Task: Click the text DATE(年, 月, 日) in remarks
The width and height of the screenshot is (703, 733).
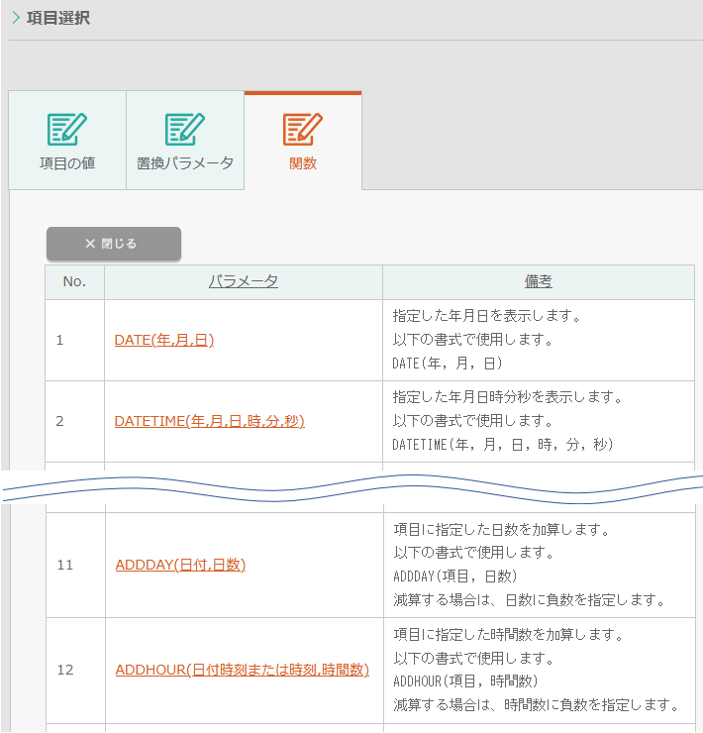Action: pyautogui.click(x=448, y=364)
